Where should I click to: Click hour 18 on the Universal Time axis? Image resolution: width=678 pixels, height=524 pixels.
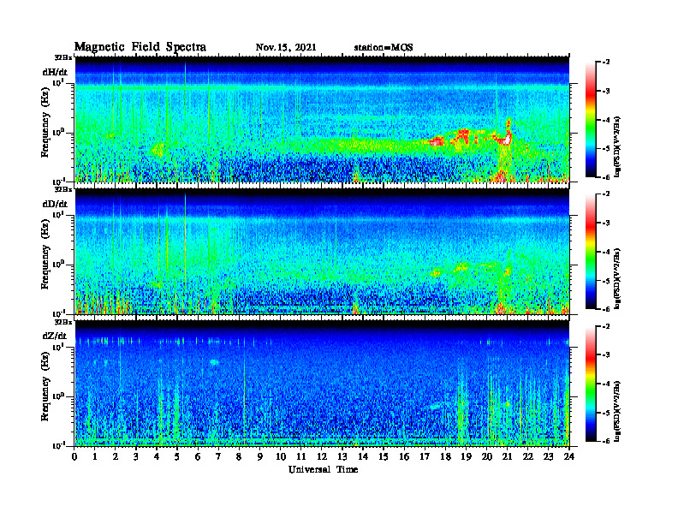(445, 457)
